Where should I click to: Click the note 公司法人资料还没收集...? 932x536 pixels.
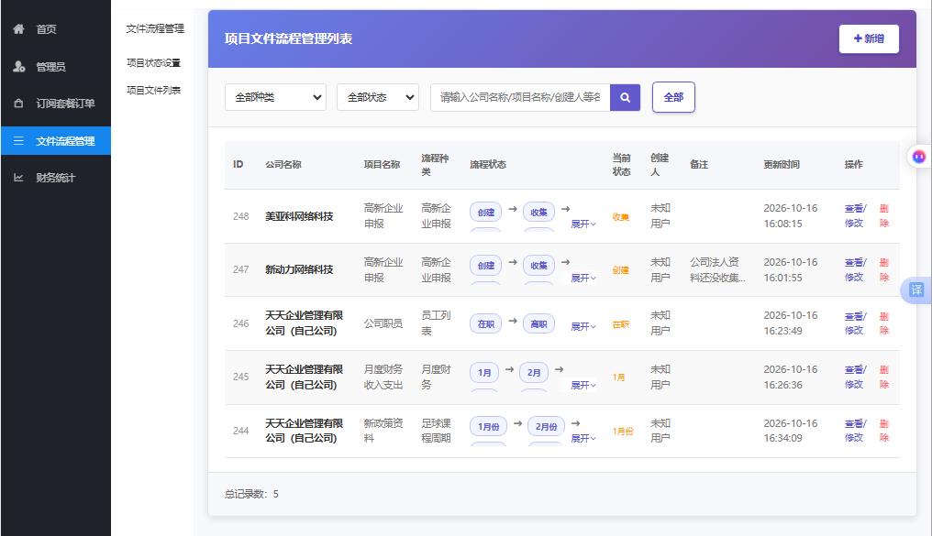[x=717, y=270]
